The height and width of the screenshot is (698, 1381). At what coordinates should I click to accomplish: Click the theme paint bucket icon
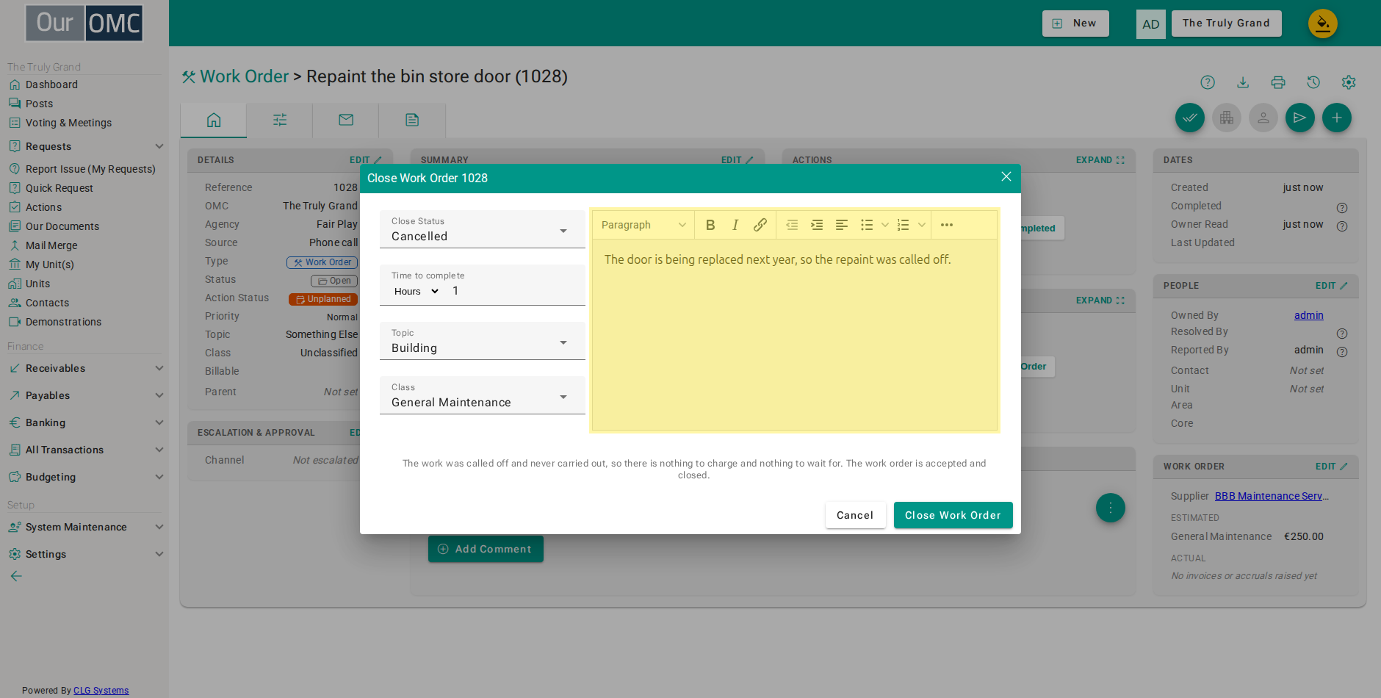tap(1322, 24)
